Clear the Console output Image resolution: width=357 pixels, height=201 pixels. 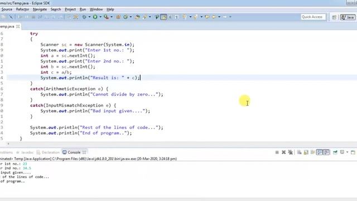pyautogui.click(x=300, y=152)
